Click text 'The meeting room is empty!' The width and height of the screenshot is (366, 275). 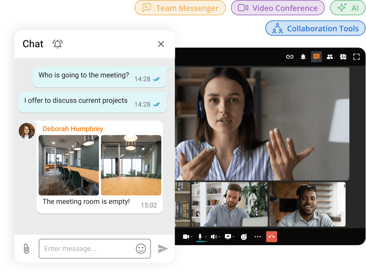click(x=86, y=201)
